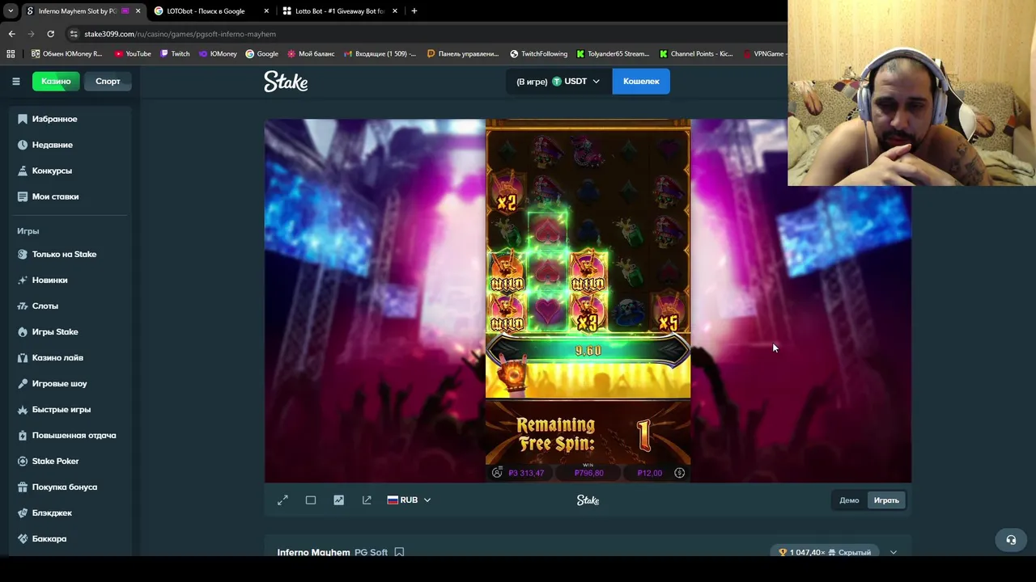The width and height of the screenshot is (1036, 582).
Task: Open Google bookmark
Action: [262, 53]
